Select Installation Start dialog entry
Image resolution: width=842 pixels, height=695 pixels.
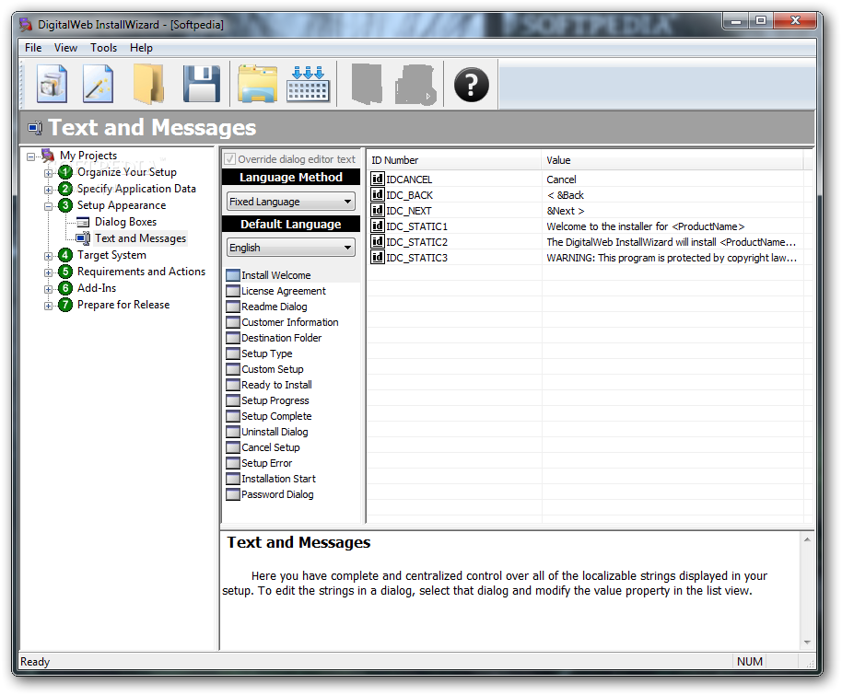(x=278, y=478)
